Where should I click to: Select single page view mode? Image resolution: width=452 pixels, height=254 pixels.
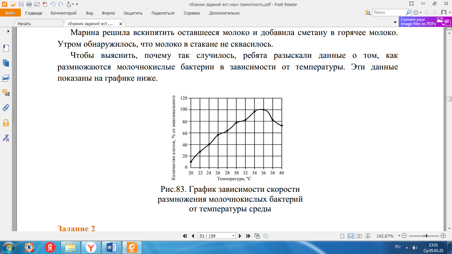[342, 236]
